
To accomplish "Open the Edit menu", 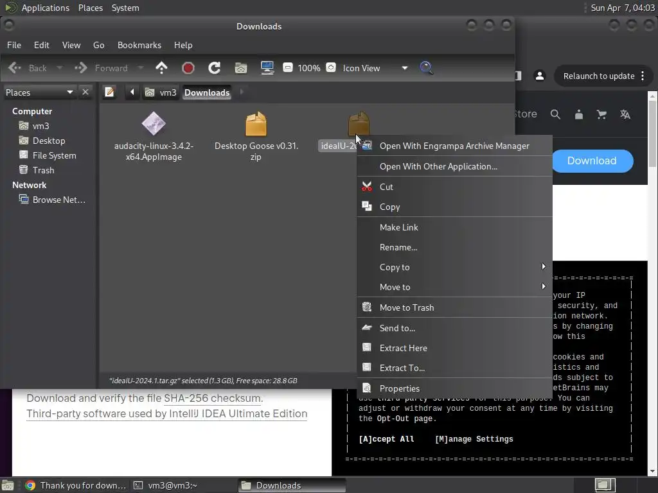I will 42,45.
